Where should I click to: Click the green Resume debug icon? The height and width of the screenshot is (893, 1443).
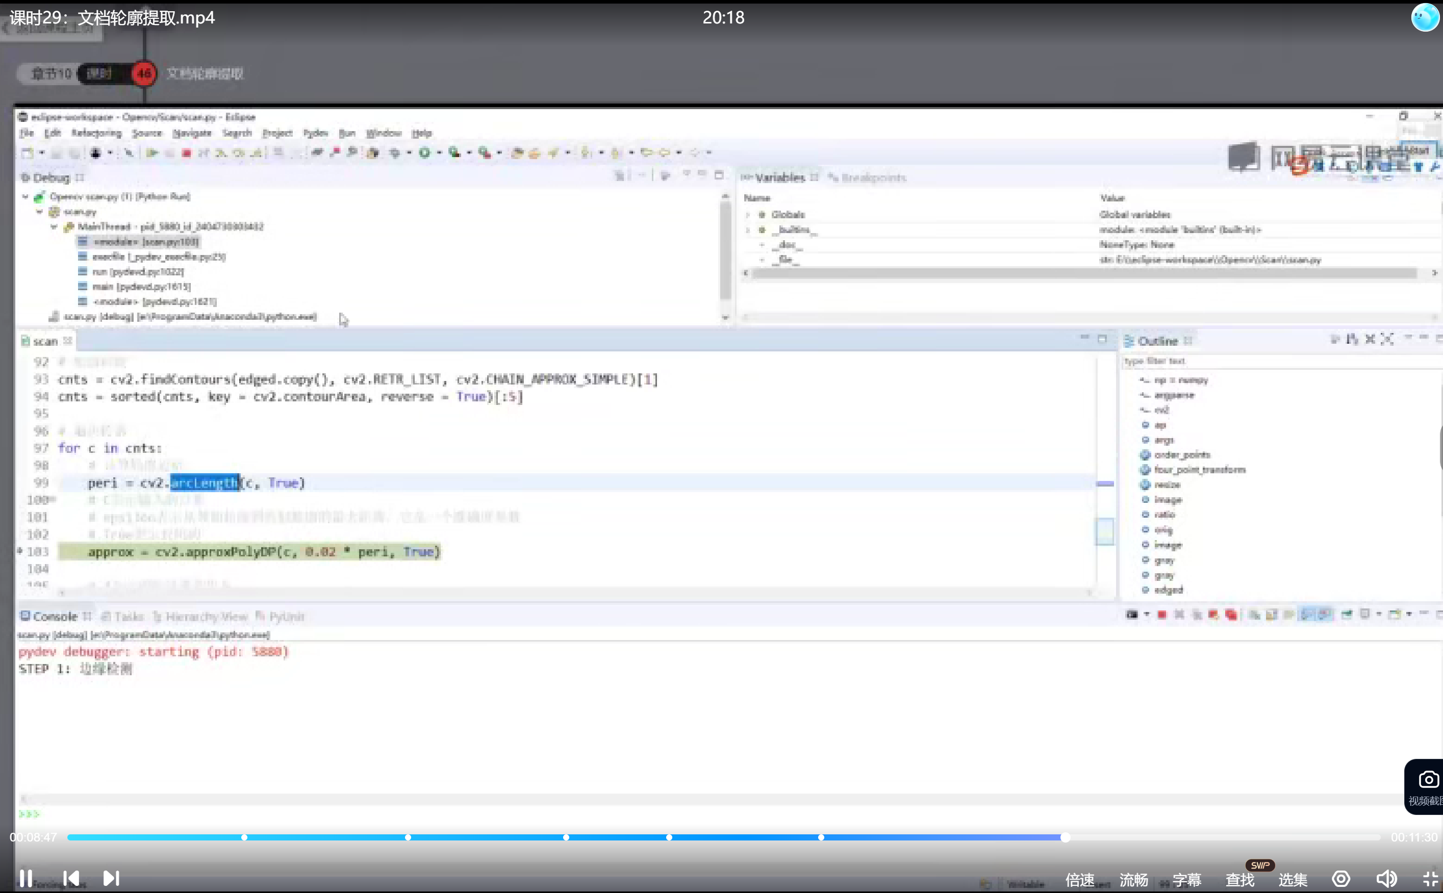tap(152, 153)
